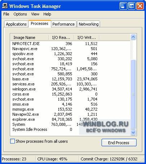Screen dimensions: 146x164
Task: Select svchost.exe with 18,419 reads
Action: click(x=55, y=64)
